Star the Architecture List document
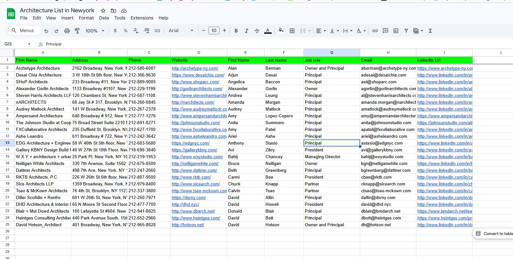 [x=103, y=11]
